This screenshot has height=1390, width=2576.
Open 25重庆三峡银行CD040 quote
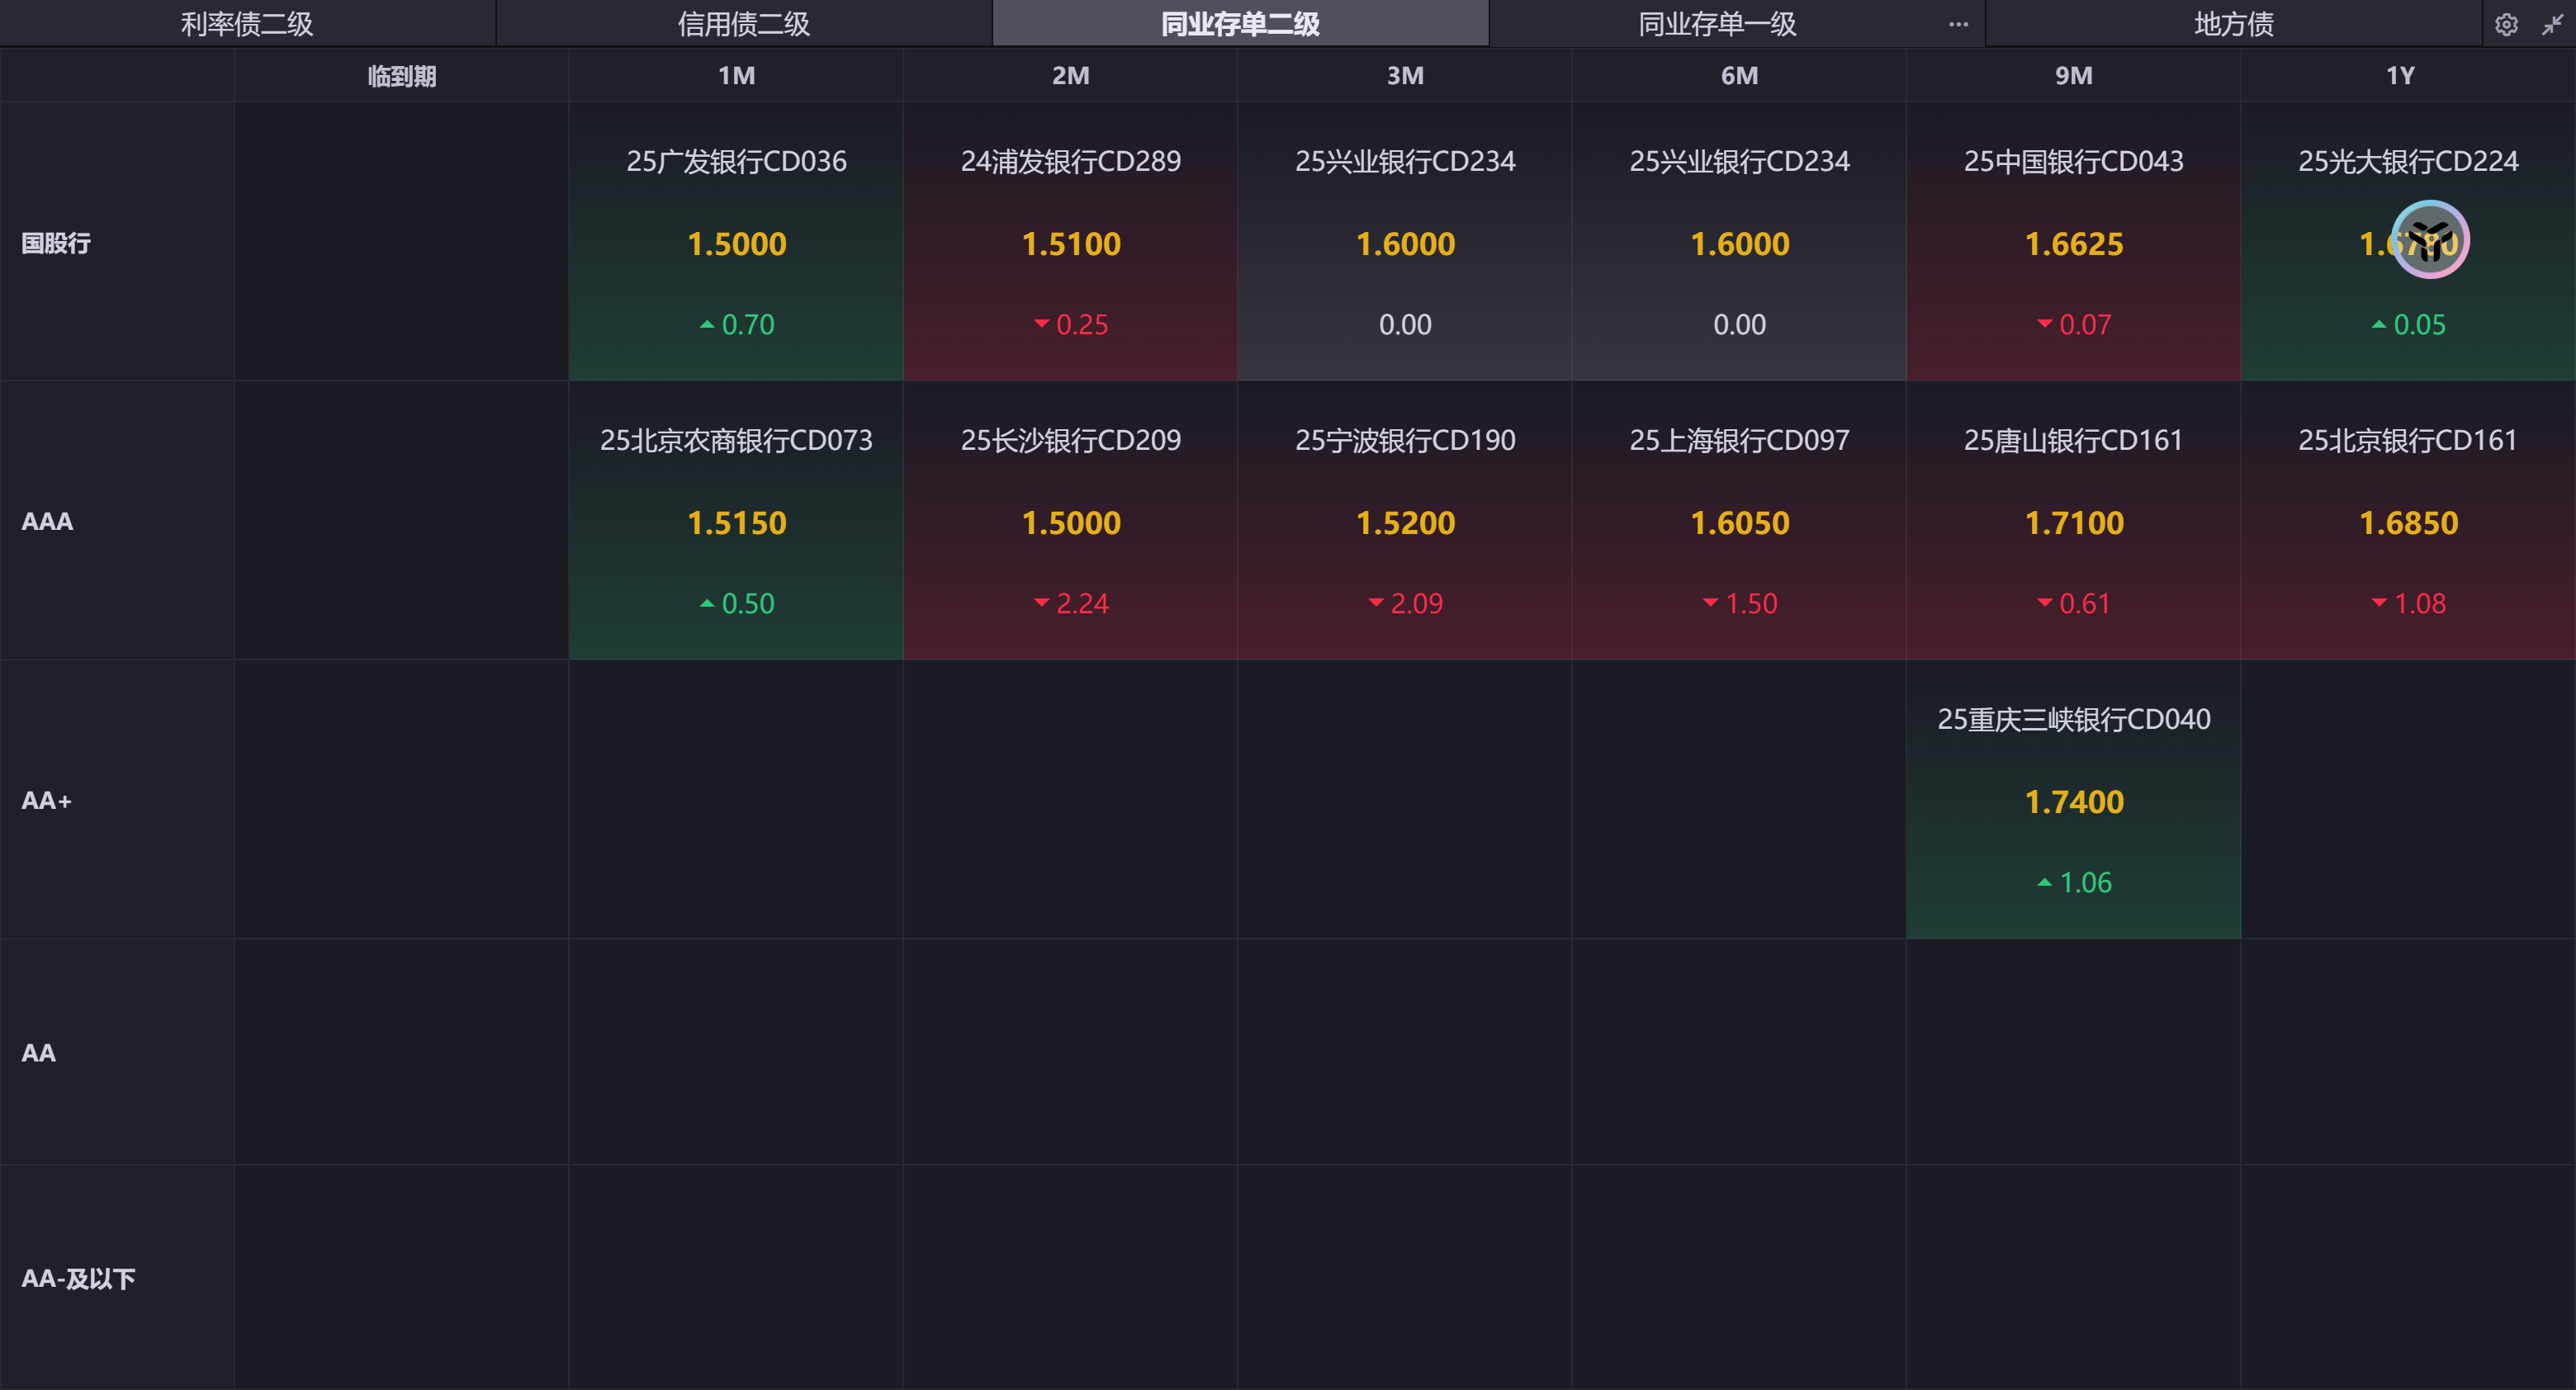coord(2073,720)
